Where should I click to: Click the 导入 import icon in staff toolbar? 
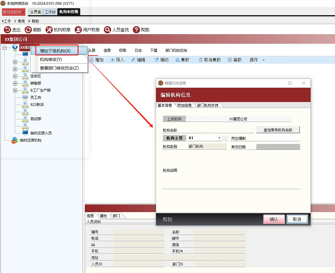112,60
